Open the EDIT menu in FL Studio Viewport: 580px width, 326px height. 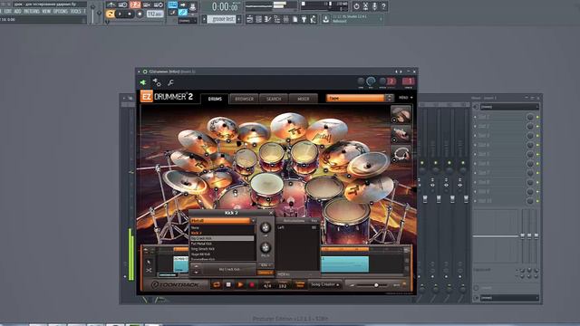[x=8, y=12]
